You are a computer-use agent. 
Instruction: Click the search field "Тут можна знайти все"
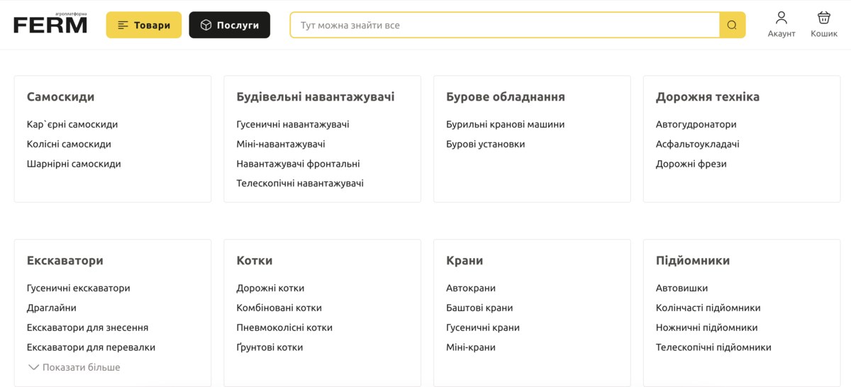pos(505,25)
